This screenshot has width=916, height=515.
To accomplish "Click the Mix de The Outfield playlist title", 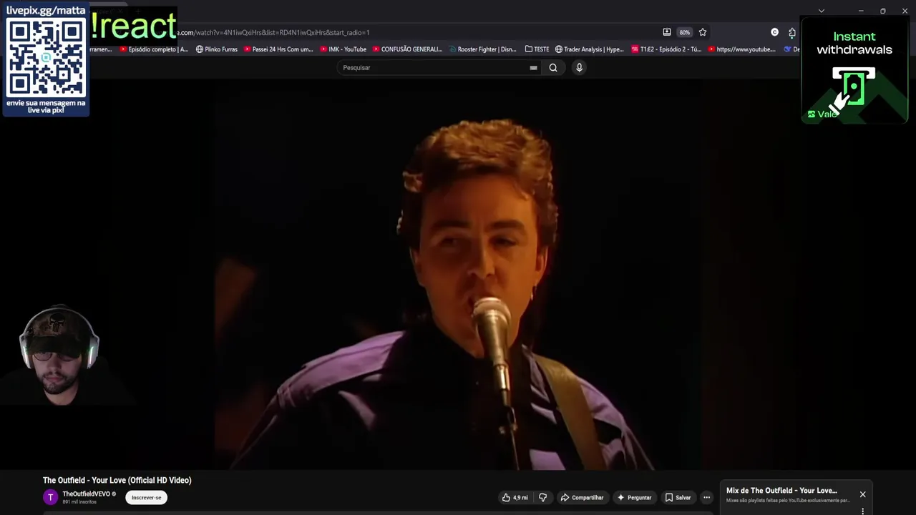I will (781, 490).
